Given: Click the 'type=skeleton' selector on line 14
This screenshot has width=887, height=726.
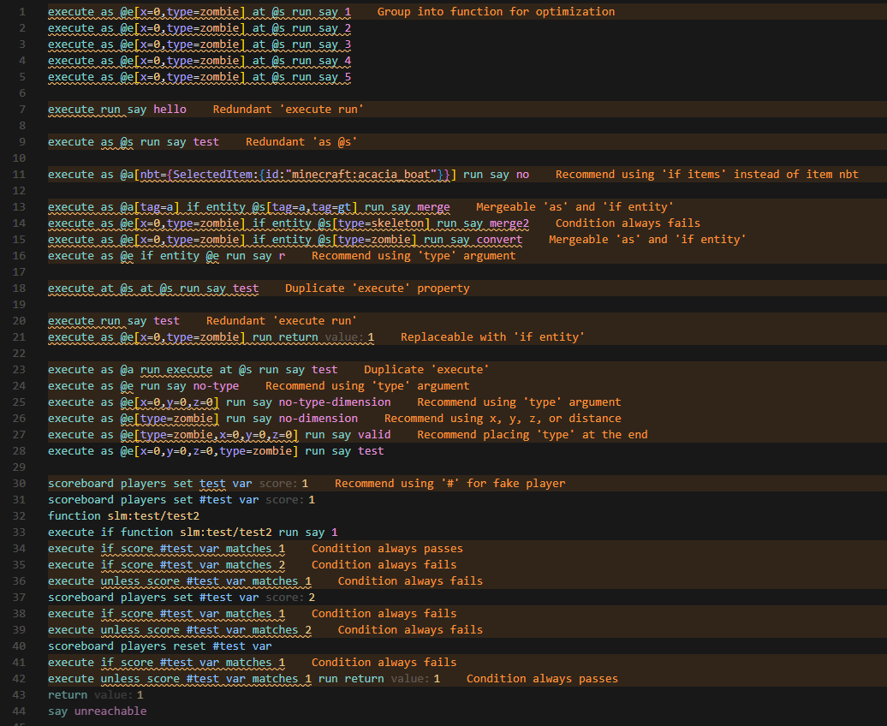Looking at the screenshot, I should click(x=381, y=223).
